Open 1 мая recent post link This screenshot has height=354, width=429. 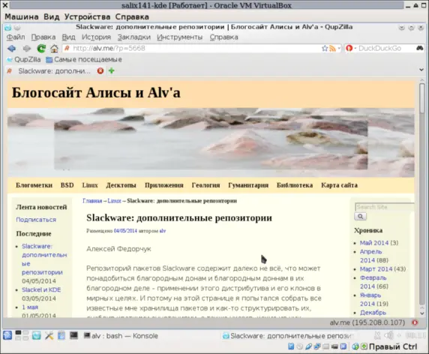(30, 307)
